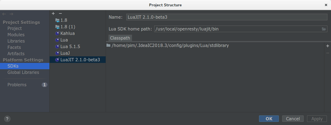Open help with the question mark button
Viewport: 331px width, 125px height.
click(x=7, y=119)
